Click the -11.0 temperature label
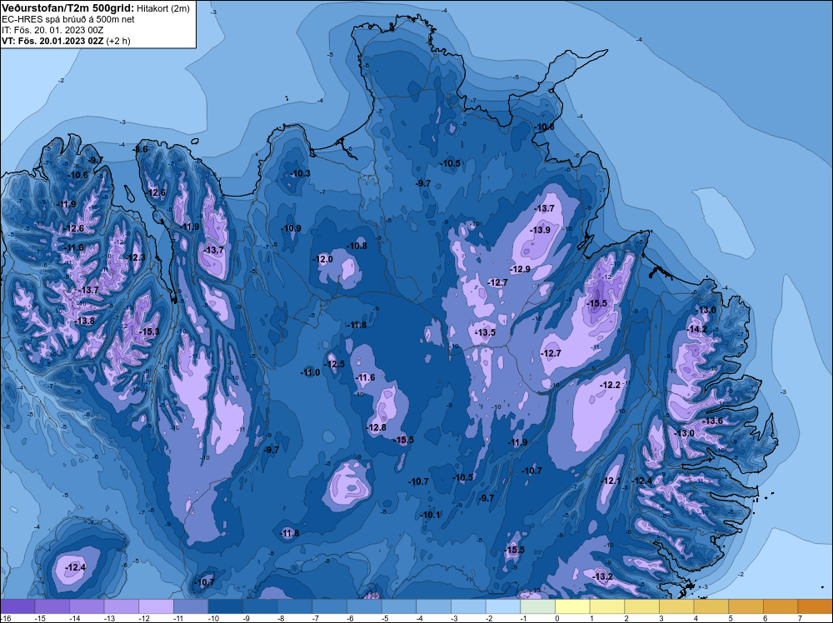The height and width of the screenshot is (623, 833). pos(310,372)
